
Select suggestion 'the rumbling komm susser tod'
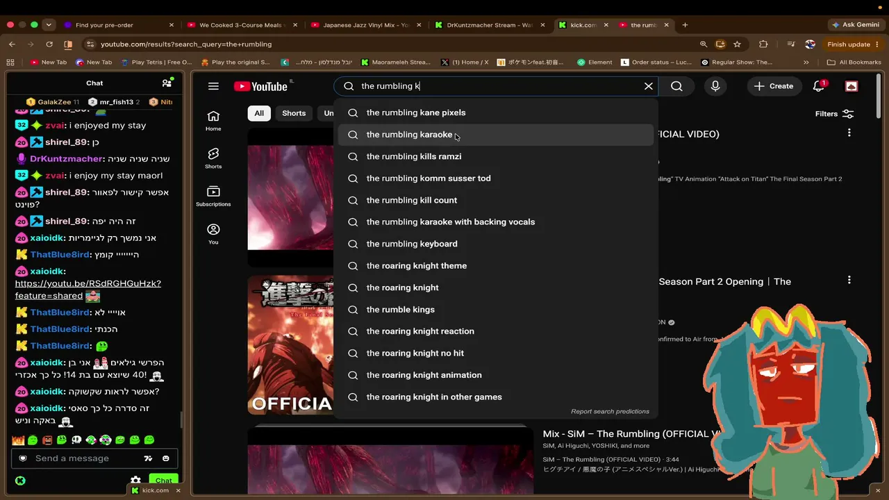(x=496, y=178)
